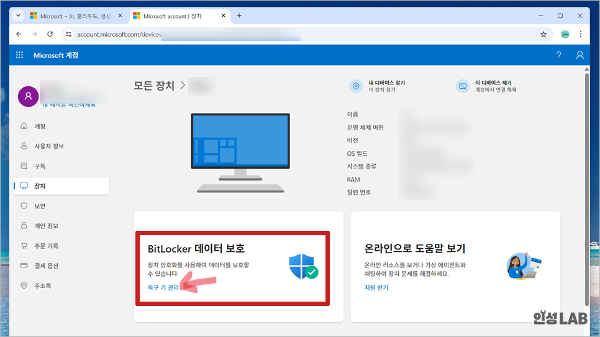This screenshot has height=337, width=600.
Task: Click the 운영 체제 버전 label
Action: [x=365, y=127]
